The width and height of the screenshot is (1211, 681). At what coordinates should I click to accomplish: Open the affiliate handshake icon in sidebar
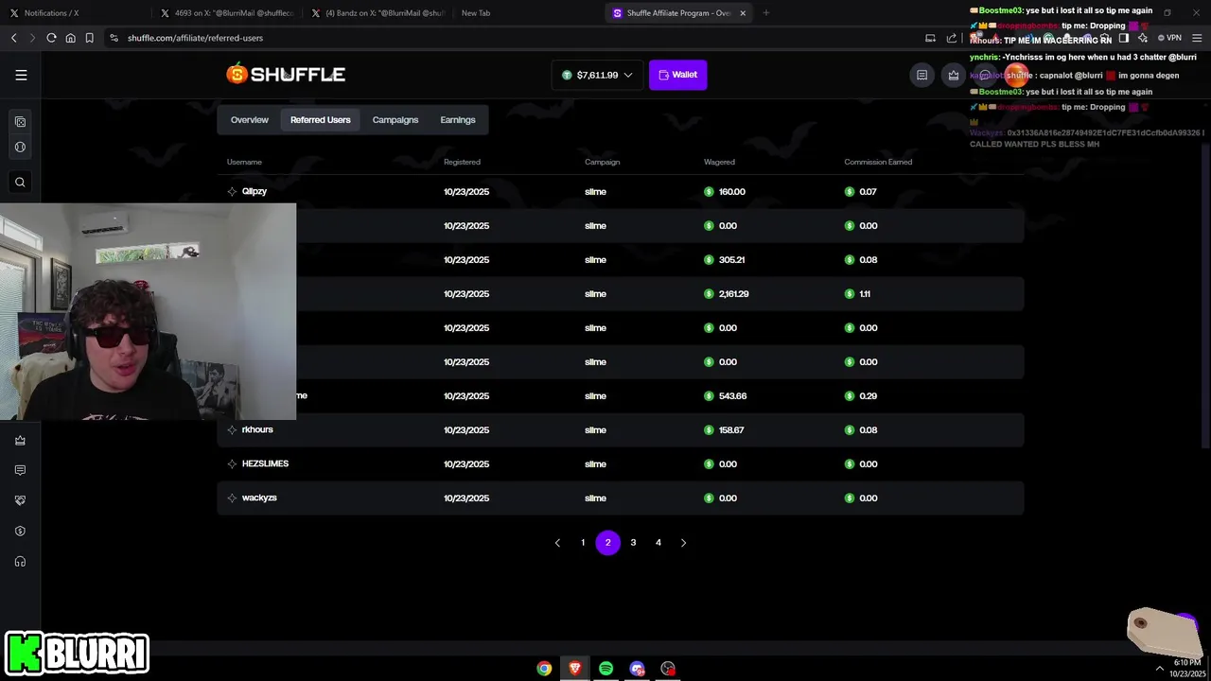coord(20,500)
